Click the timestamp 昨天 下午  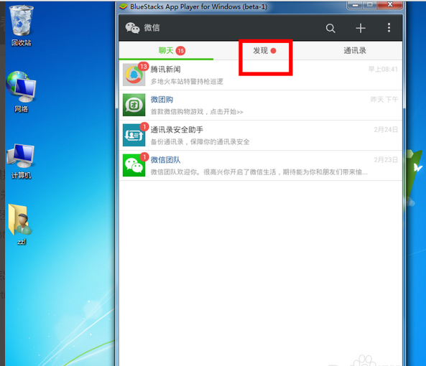coord(384,99)
